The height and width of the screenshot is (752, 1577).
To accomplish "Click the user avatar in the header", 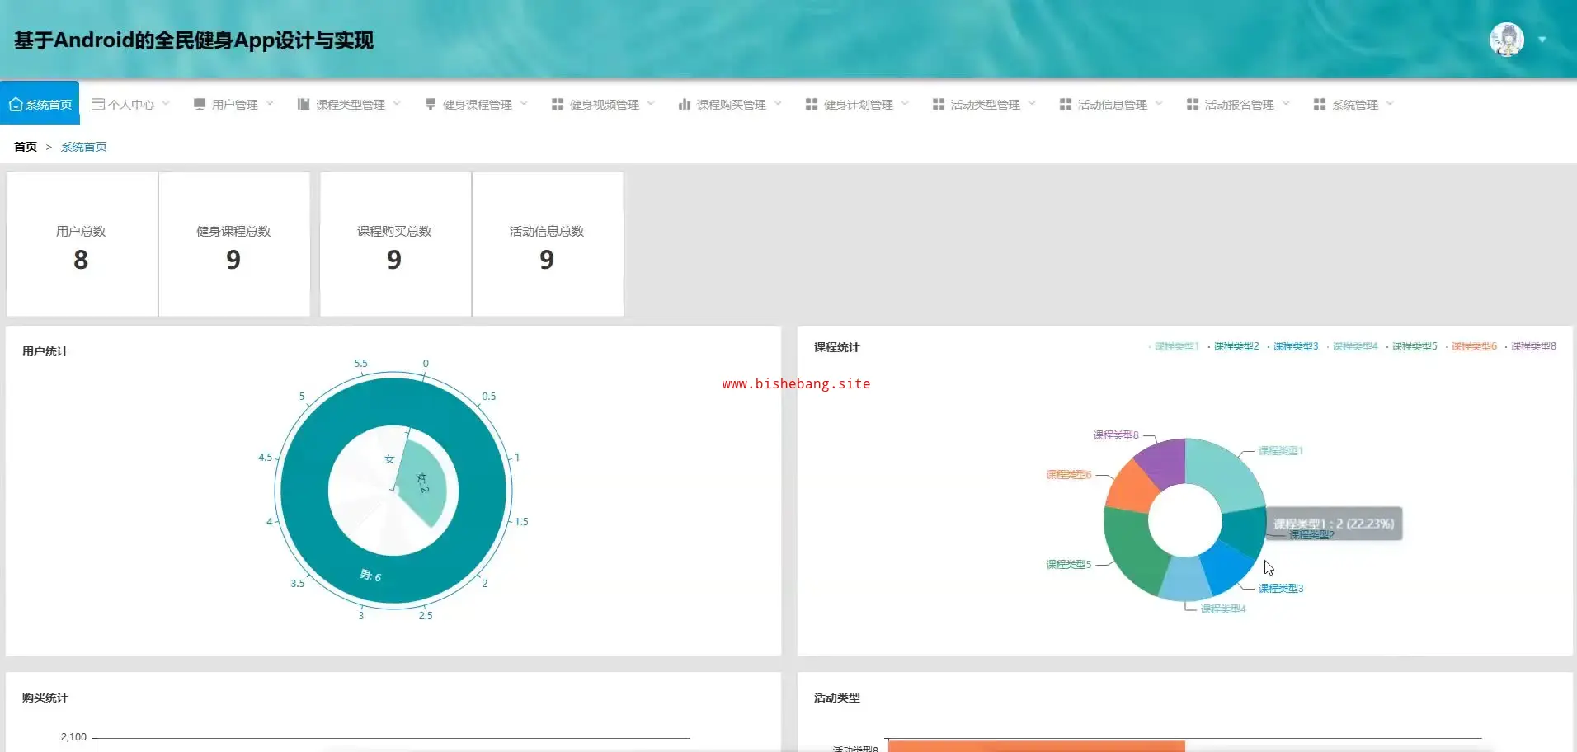I will click(x=1507, y=40).
